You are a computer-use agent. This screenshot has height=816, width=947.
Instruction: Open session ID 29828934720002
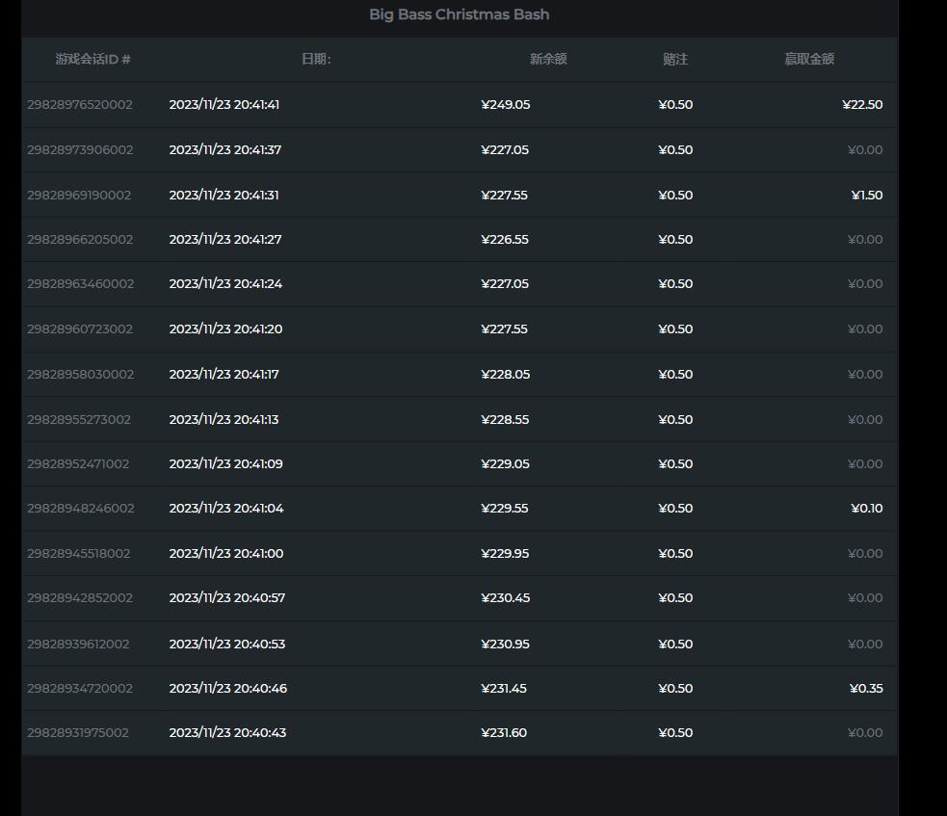pos(80,689)
